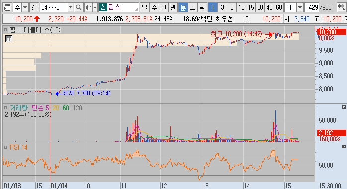Toggle the 매물대 chart panel square marker
This screenshot has width=347, height=189.
point(6,30)
